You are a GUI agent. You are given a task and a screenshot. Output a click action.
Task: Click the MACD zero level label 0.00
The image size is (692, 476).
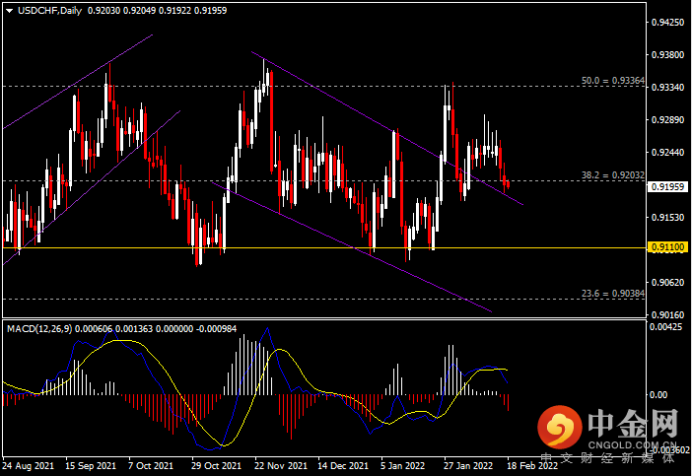[658, 395]
